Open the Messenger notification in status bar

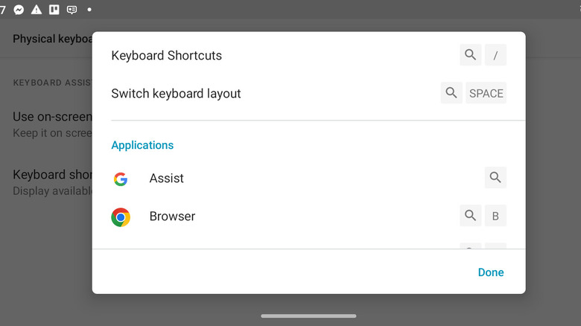tap(19, 10)
